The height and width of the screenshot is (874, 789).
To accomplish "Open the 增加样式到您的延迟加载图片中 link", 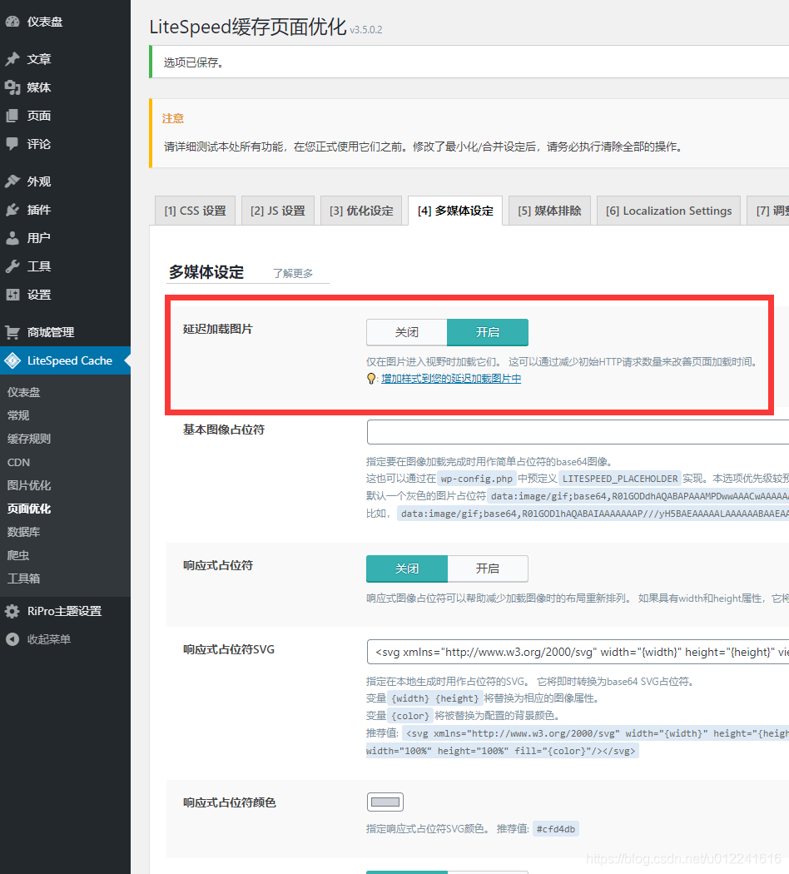I will coord(451,379).
